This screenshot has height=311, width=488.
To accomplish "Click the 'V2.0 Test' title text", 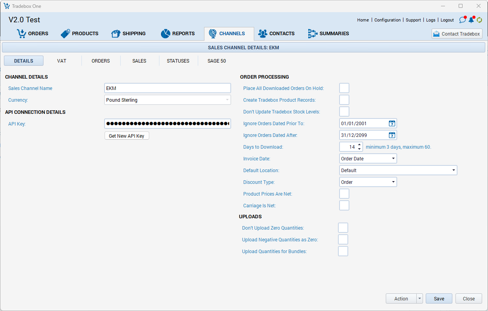I will [24, 20].
